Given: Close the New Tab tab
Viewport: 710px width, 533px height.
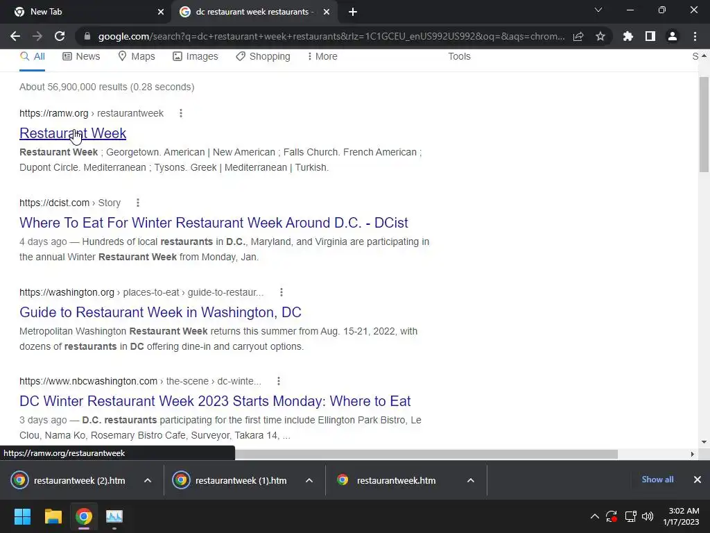Looking at the screenshot, I should (161, 12).
